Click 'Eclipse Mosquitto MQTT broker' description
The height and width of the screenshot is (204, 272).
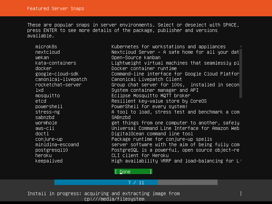pyautogui.click(x=151, y=96)
